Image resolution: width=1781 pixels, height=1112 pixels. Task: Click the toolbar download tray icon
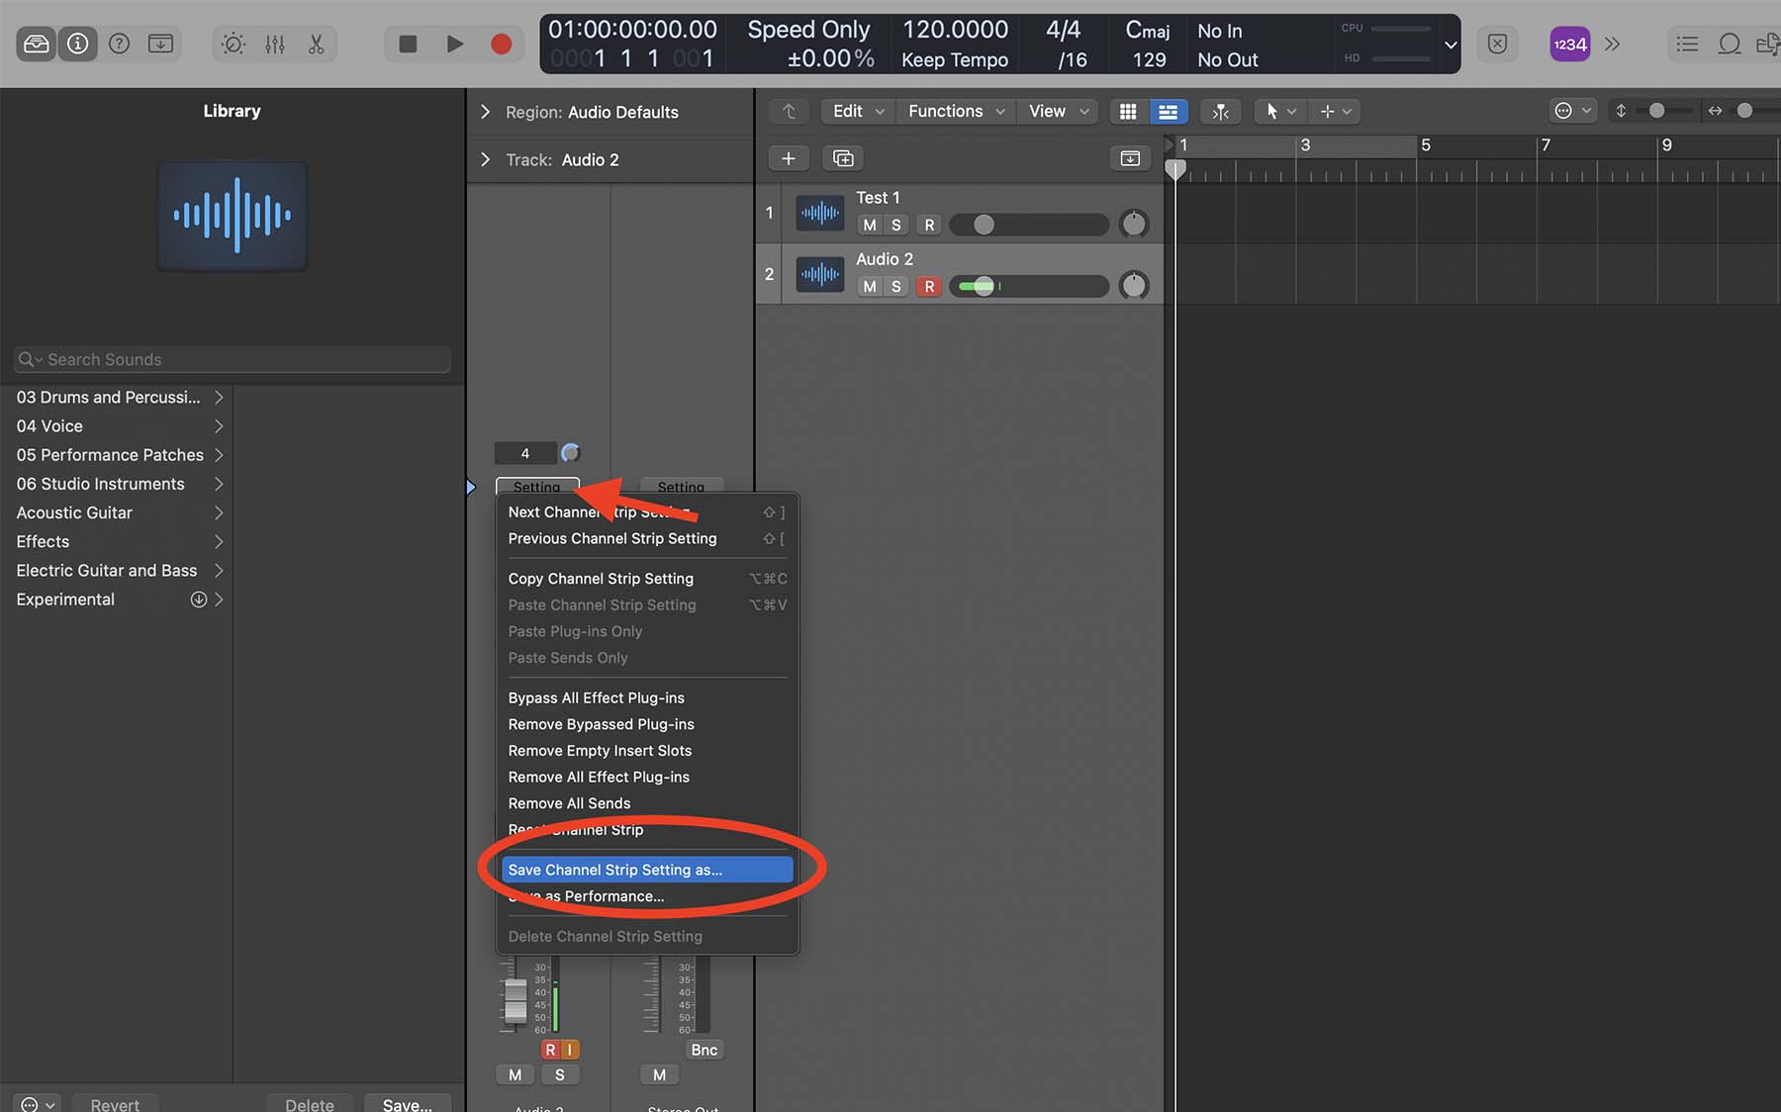tap(160, 44)
